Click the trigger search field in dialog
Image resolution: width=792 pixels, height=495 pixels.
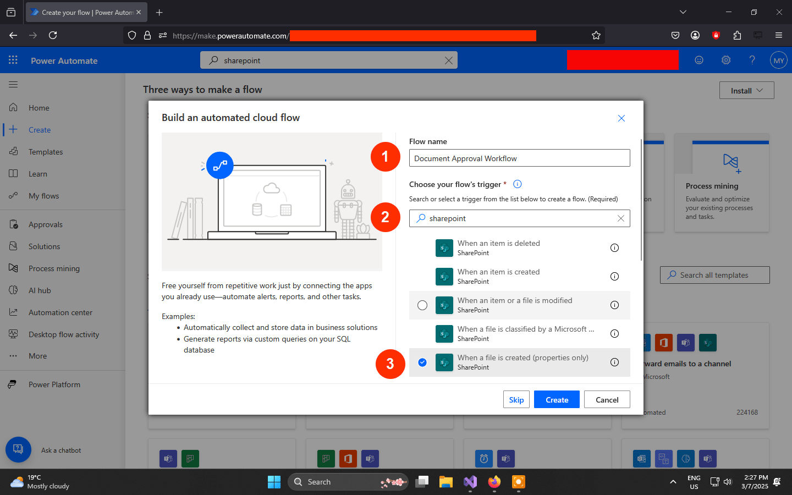[x=520, y=218]
